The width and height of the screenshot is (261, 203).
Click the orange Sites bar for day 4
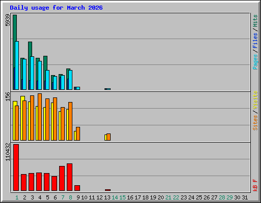(x=40, y=117)
